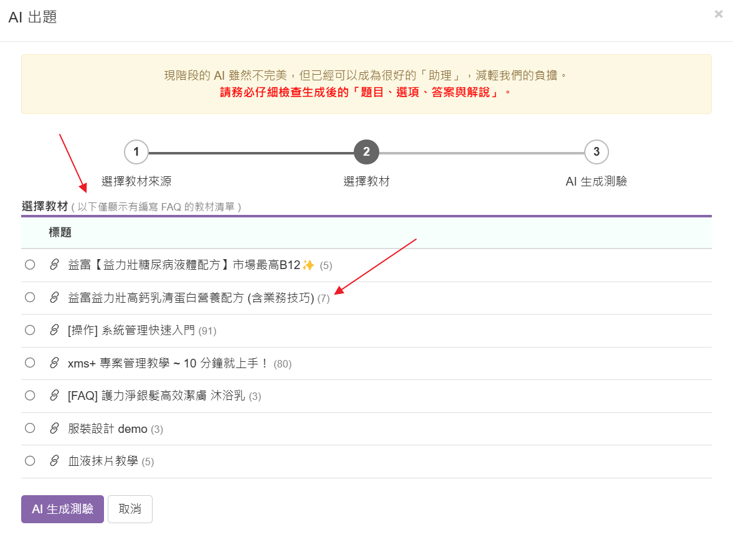Click [FAQ] 護力淨銀髮高效潔膚 沐浴乳 title
This screenshot has width=733, height=545.
tap(156, 396)
